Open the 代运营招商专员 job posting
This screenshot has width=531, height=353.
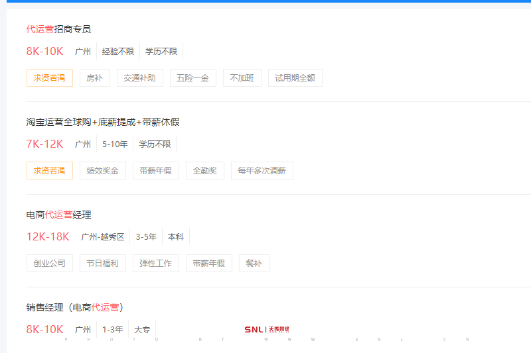pyautogui.click(x=58, y=29)
